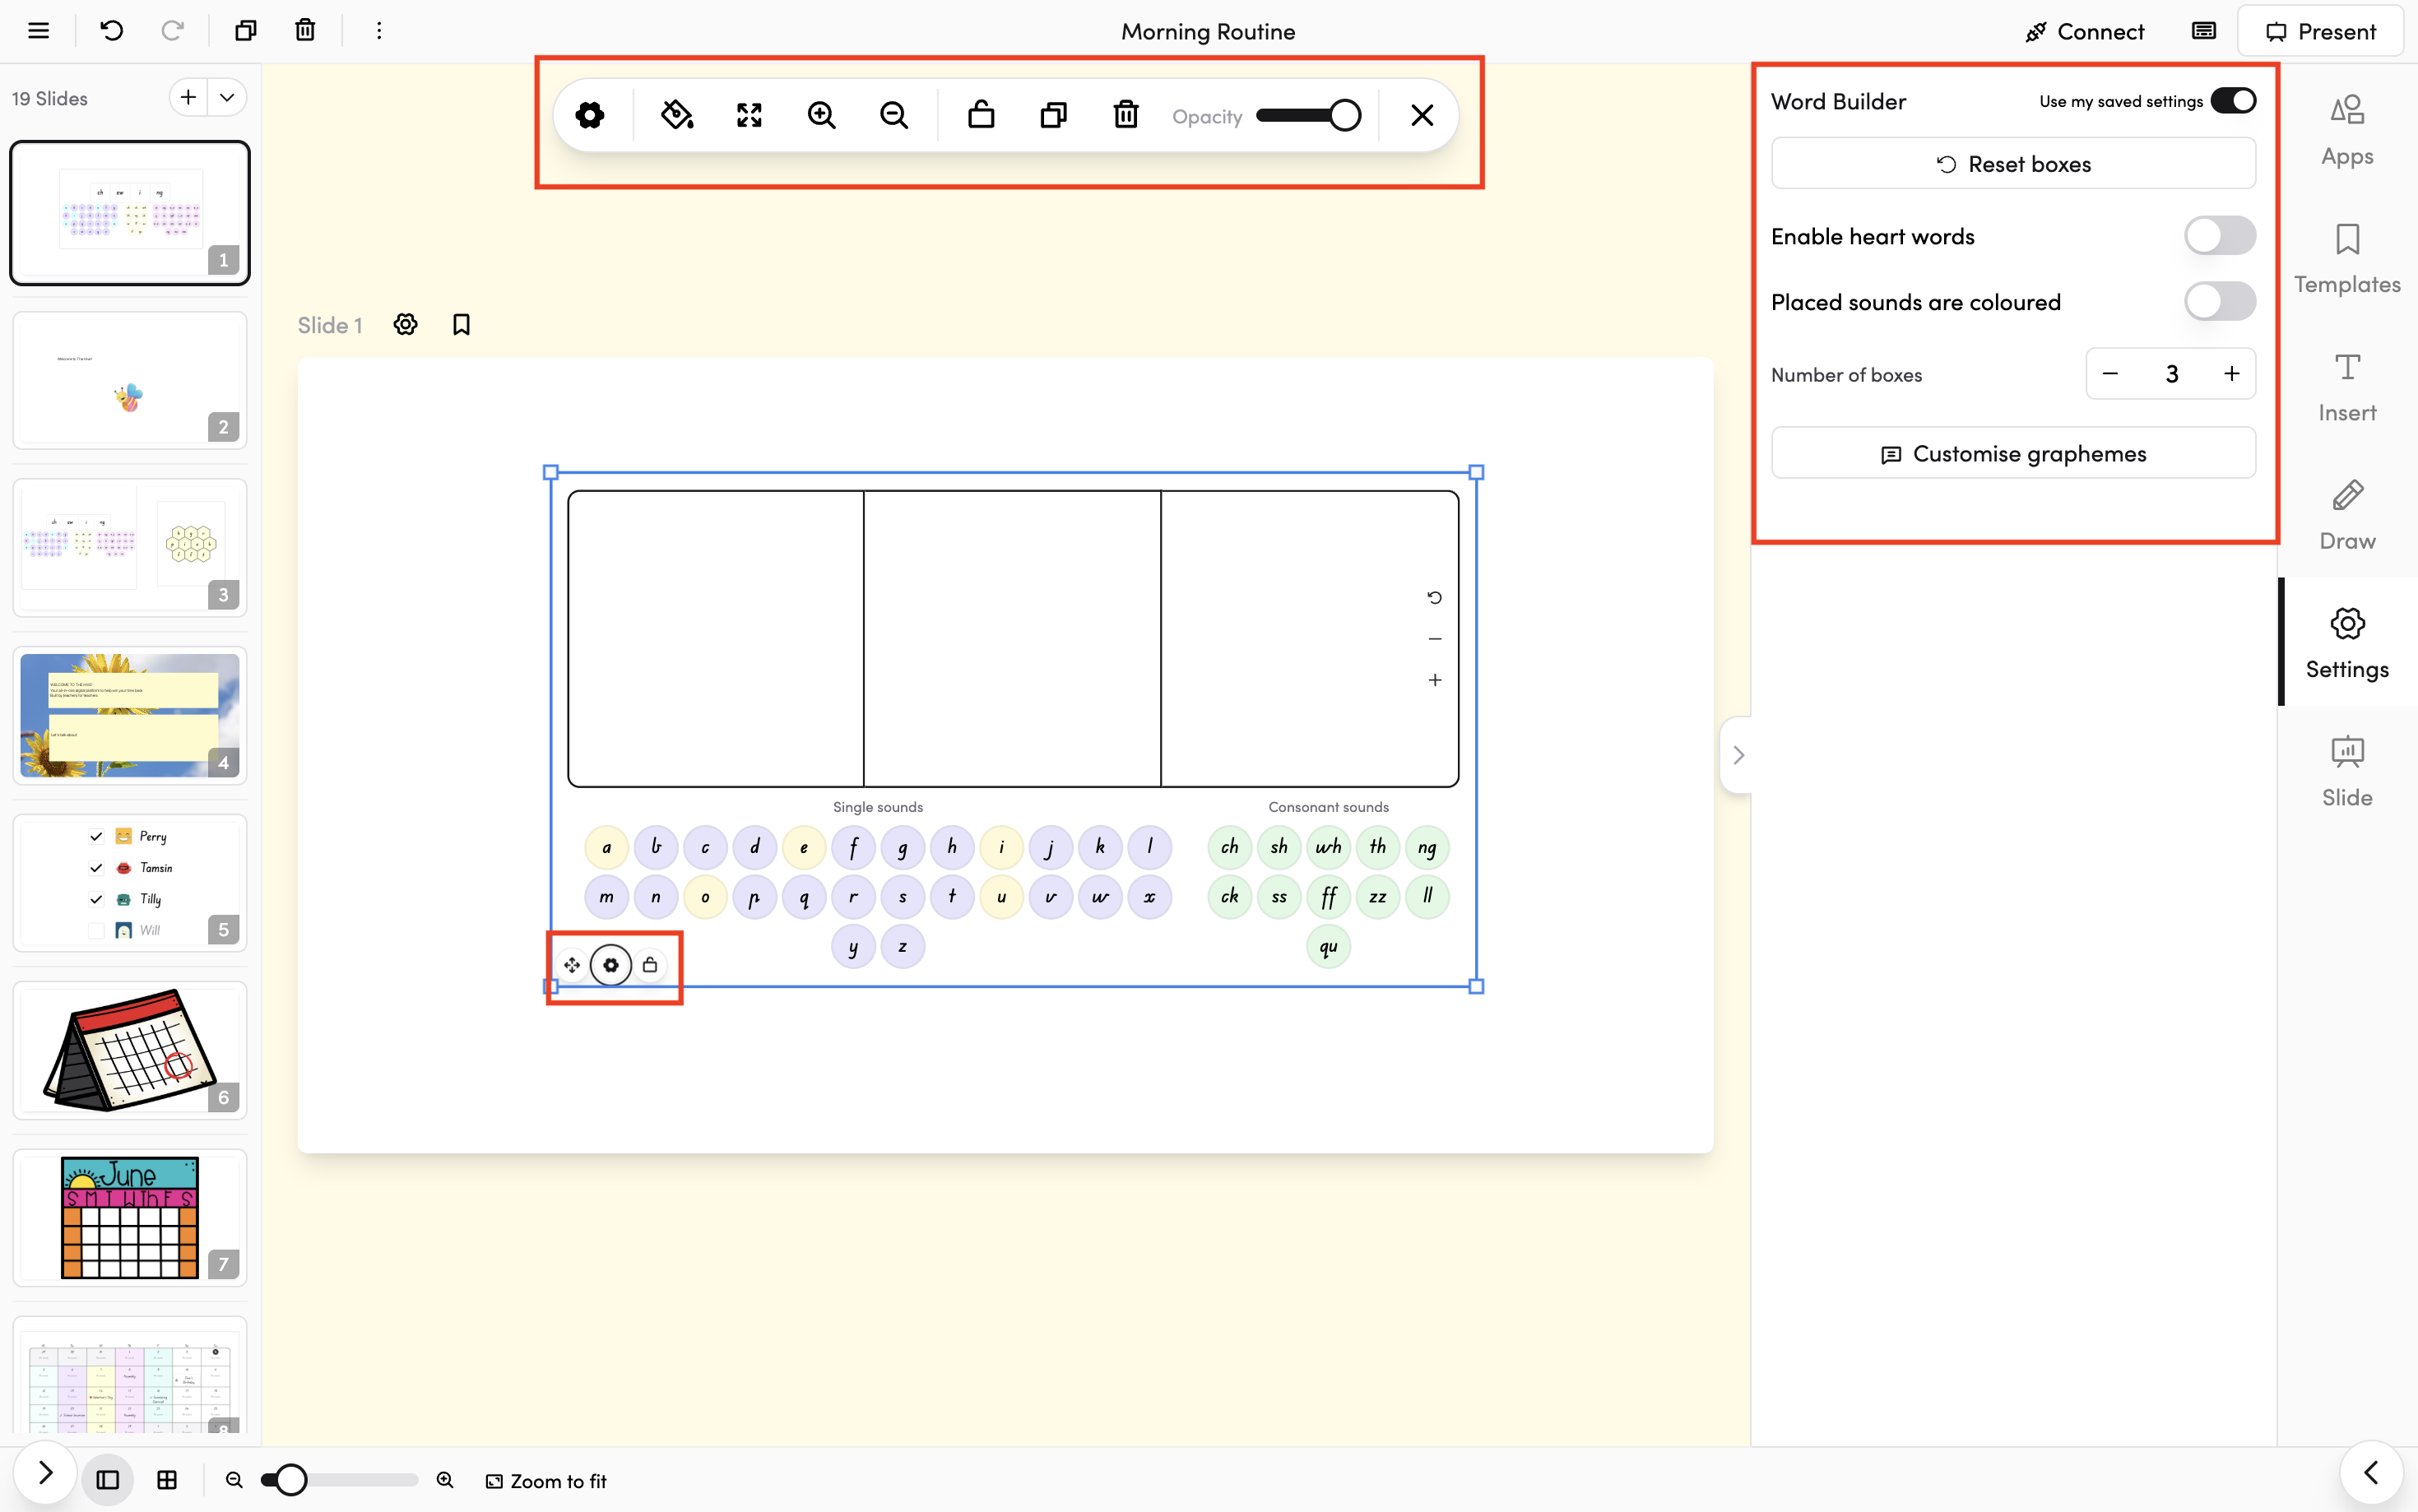Switch to the Templates tab

pos(2346,258)
